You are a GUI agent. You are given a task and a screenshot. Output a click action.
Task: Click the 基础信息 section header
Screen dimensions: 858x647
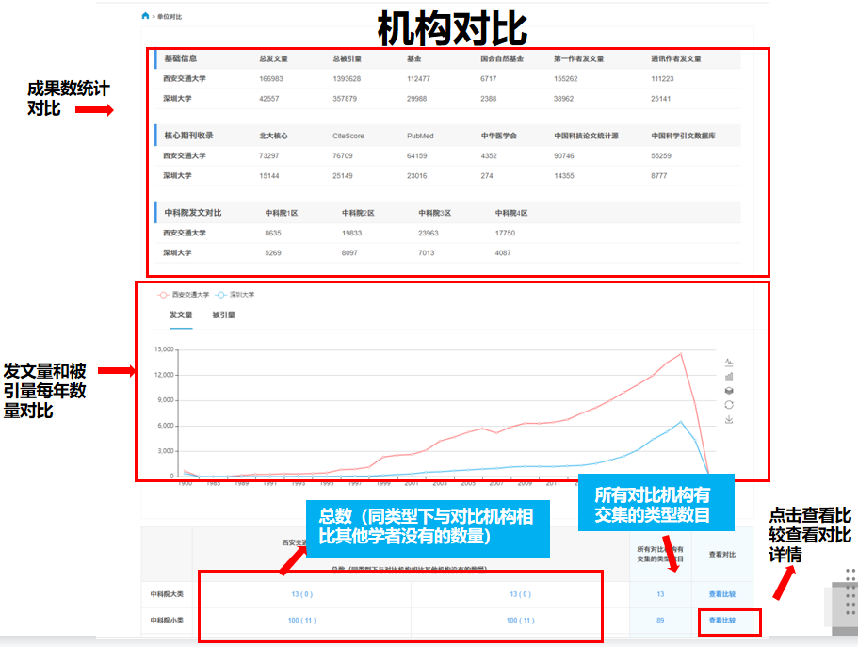pyautogui.click(x=181, y=58)
